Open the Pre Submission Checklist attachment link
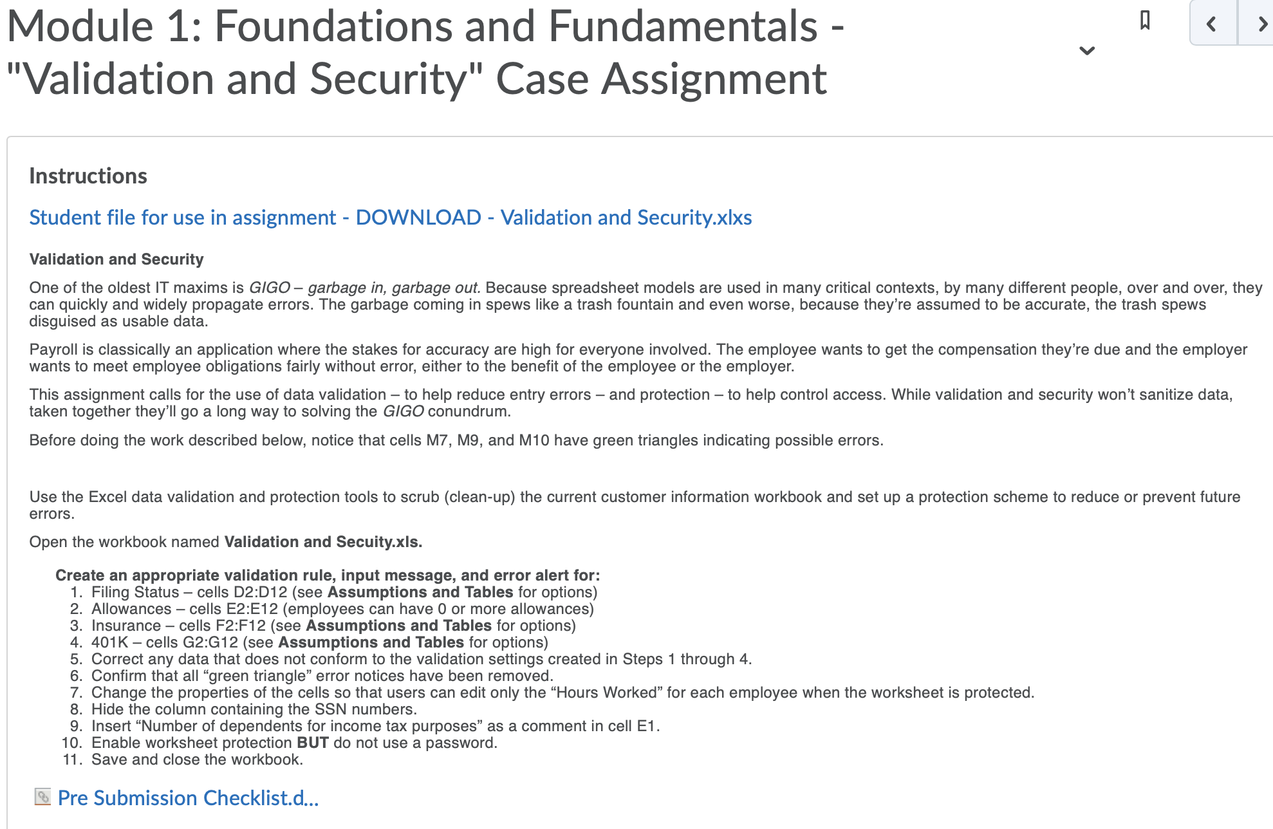Image resolution: width=1273 pixels, height=829 pixels. pos(188,798)
